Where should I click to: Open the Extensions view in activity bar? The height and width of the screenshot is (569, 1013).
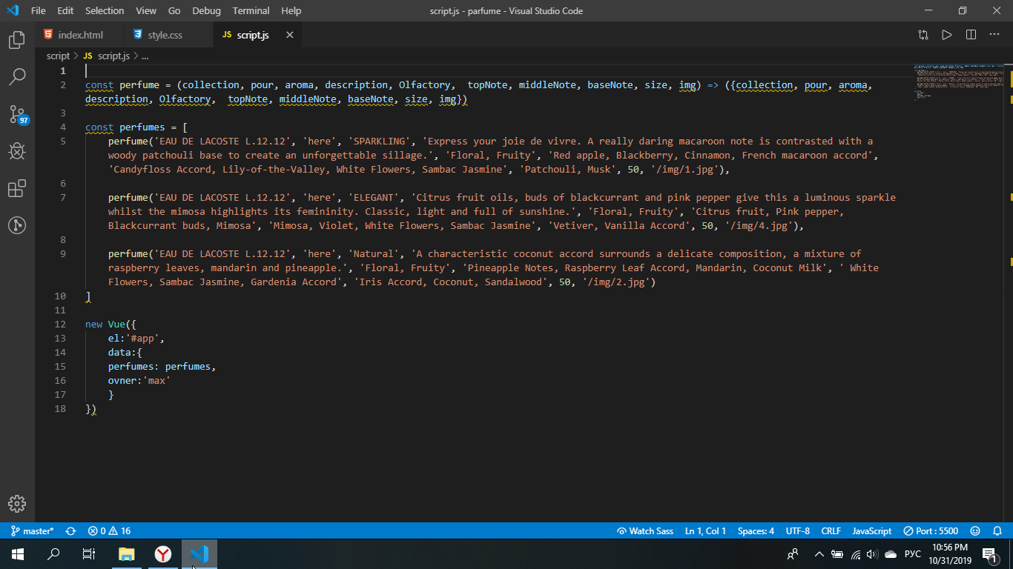click(17, 188)
